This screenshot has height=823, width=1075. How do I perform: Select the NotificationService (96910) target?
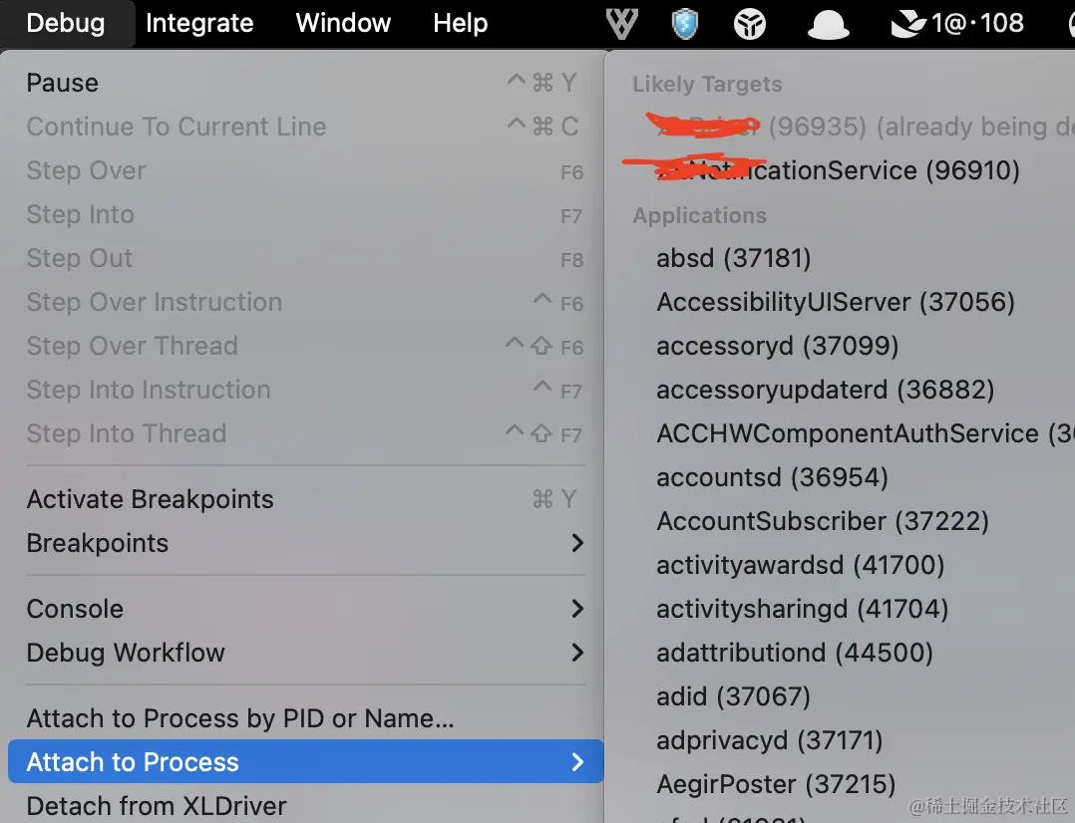841,170
